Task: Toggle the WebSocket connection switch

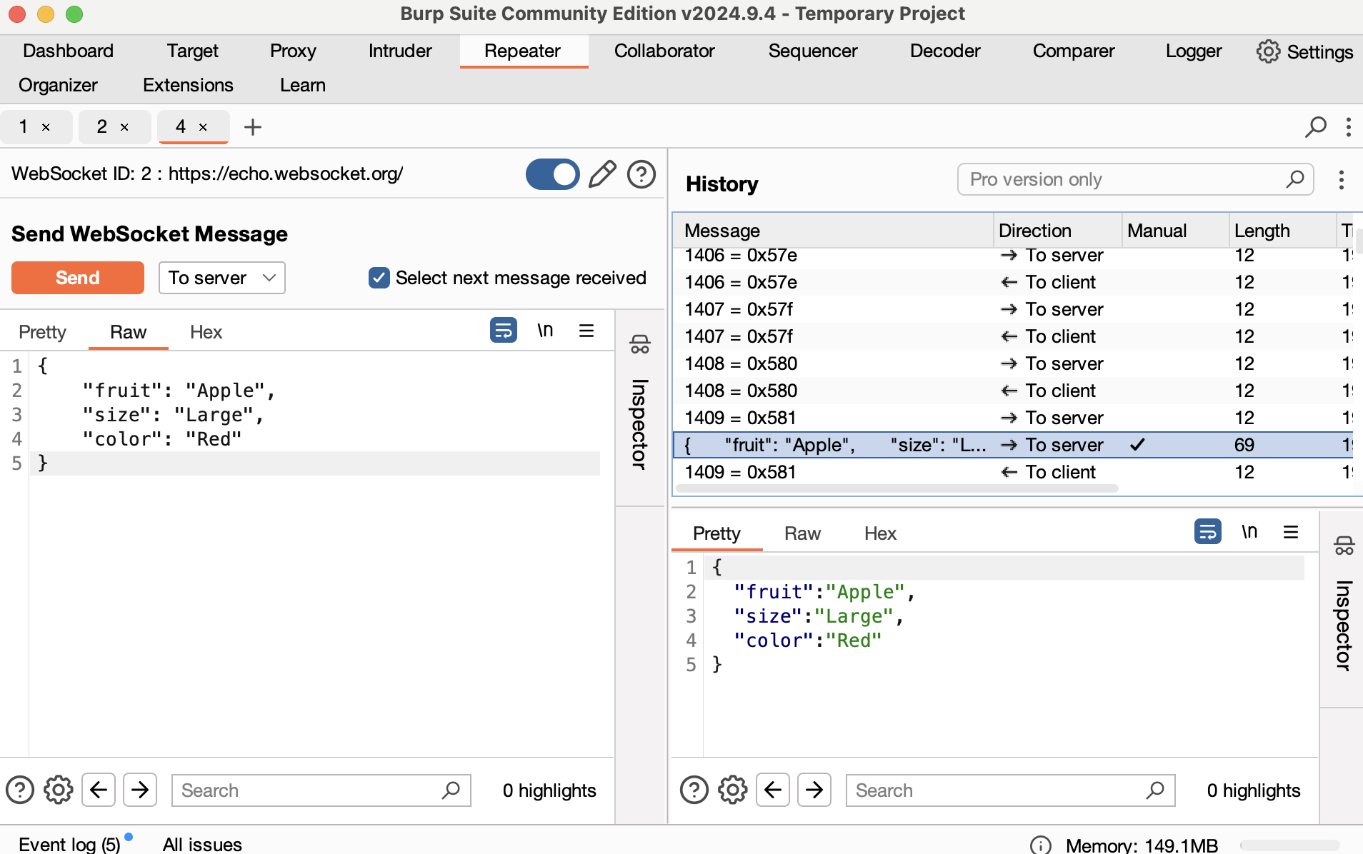Action: [552, 174]
